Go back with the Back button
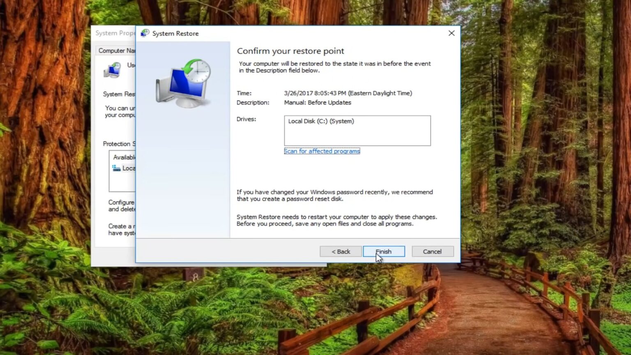The height and width of the screenshot is (355, 631). [341, 251]
